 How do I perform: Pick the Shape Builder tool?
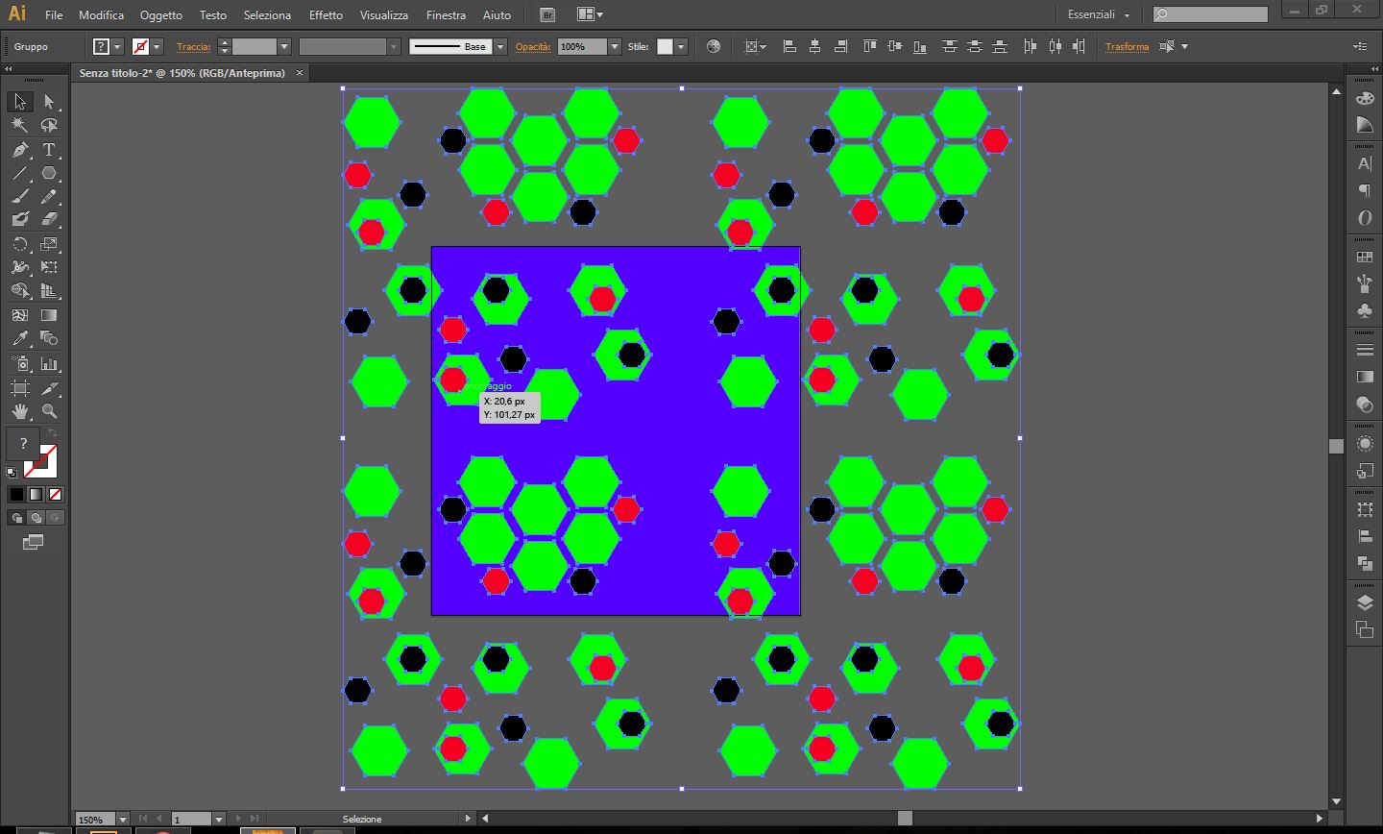tap(20, 291)
